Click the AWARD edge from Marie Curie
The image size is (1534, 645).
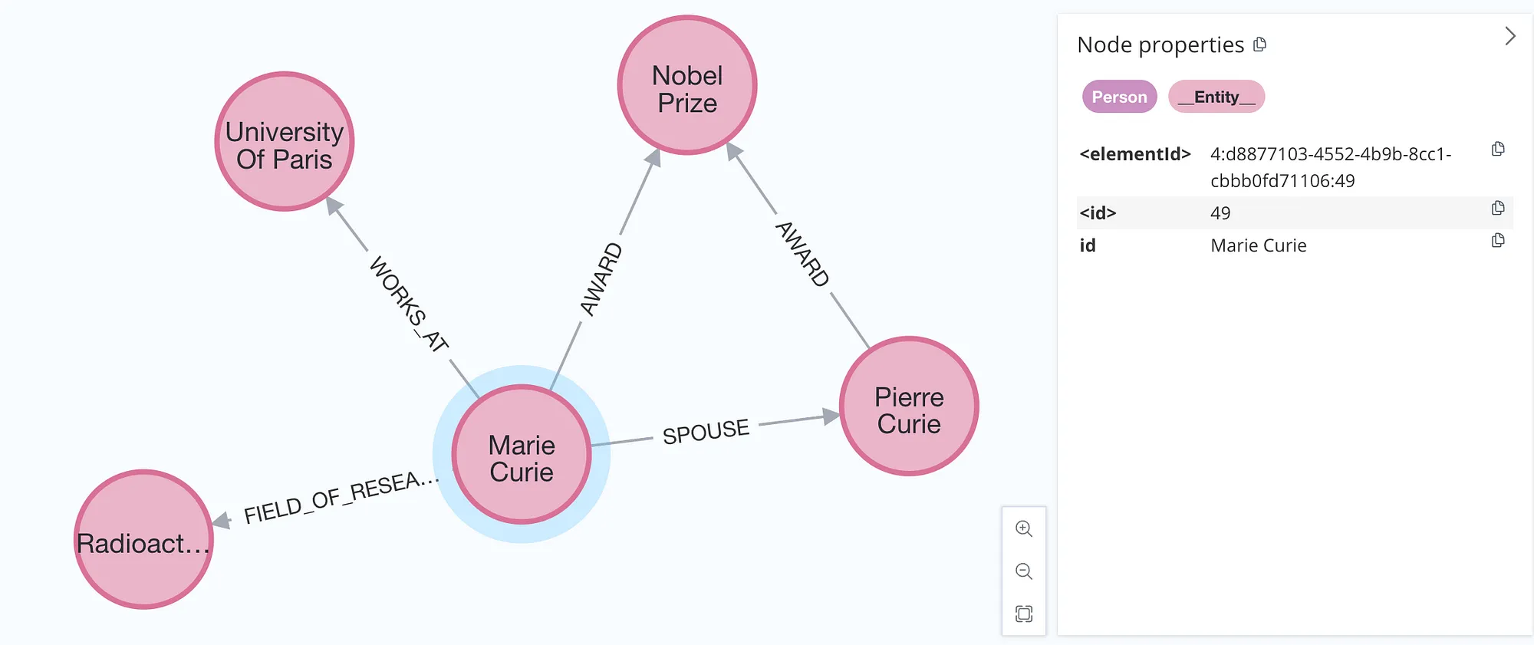[601, 278]
